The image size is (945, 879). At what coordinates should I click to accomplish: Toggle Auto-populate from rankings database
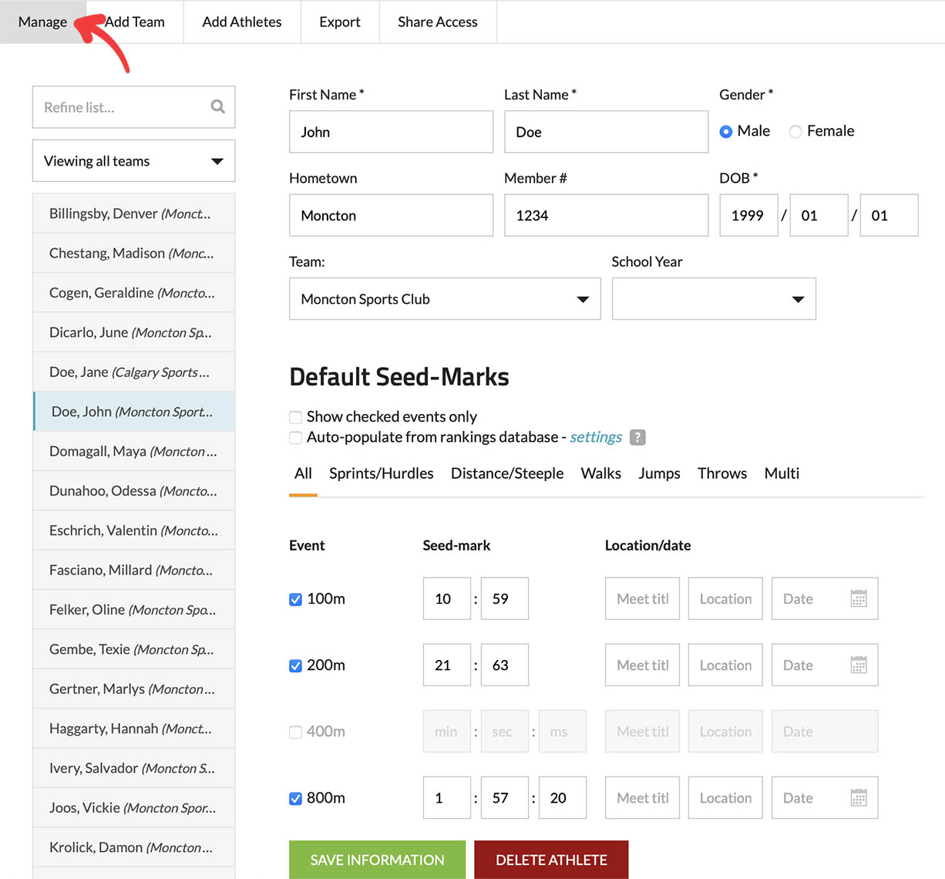295,438
